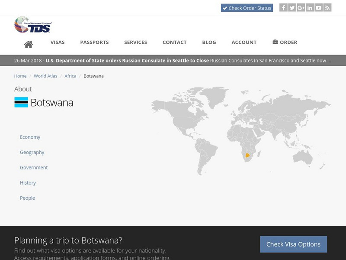Navigate to the World Atlas breadcrumb
The image size is (346, 260).
[x=45, y=75]
